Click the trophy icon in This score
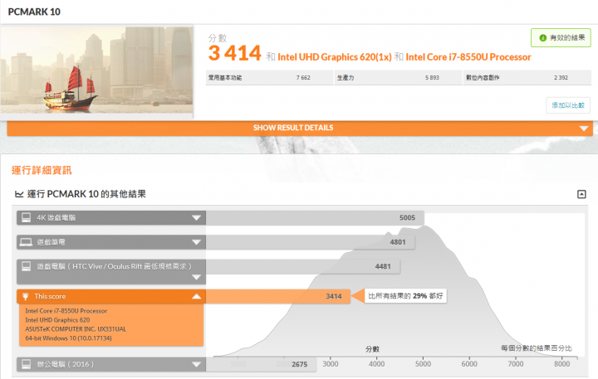The height and width of the screenshot is (379, 598). [x=26, y=296]
